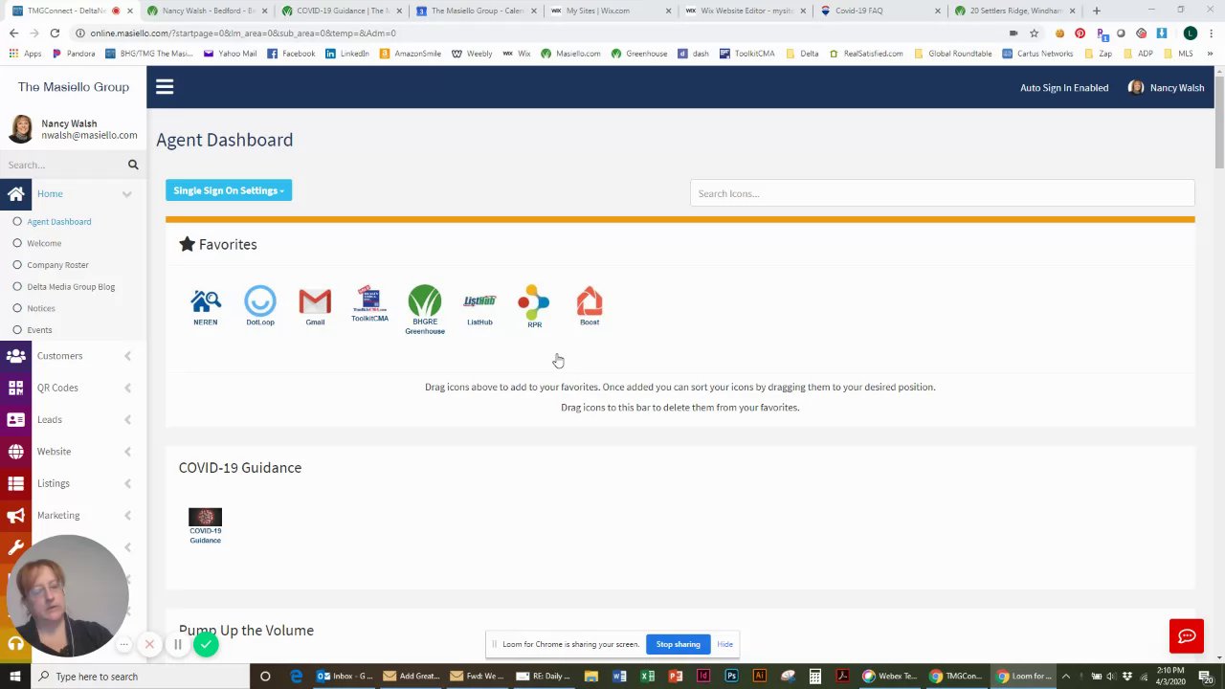Click Auto Sign In Enabled text
Image resolution: width=1225 pixels, height=689 pixels.
[x=1064, y=88]
